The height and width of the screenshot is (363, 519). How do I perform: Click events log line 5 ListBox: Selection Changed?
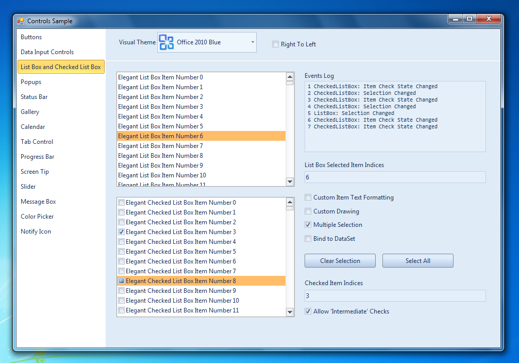tap(351, 113)
